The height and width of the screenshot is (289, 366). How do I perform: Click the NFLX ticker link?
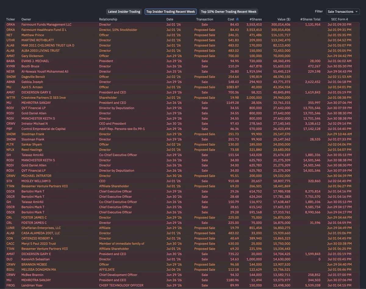pos(10,150)
